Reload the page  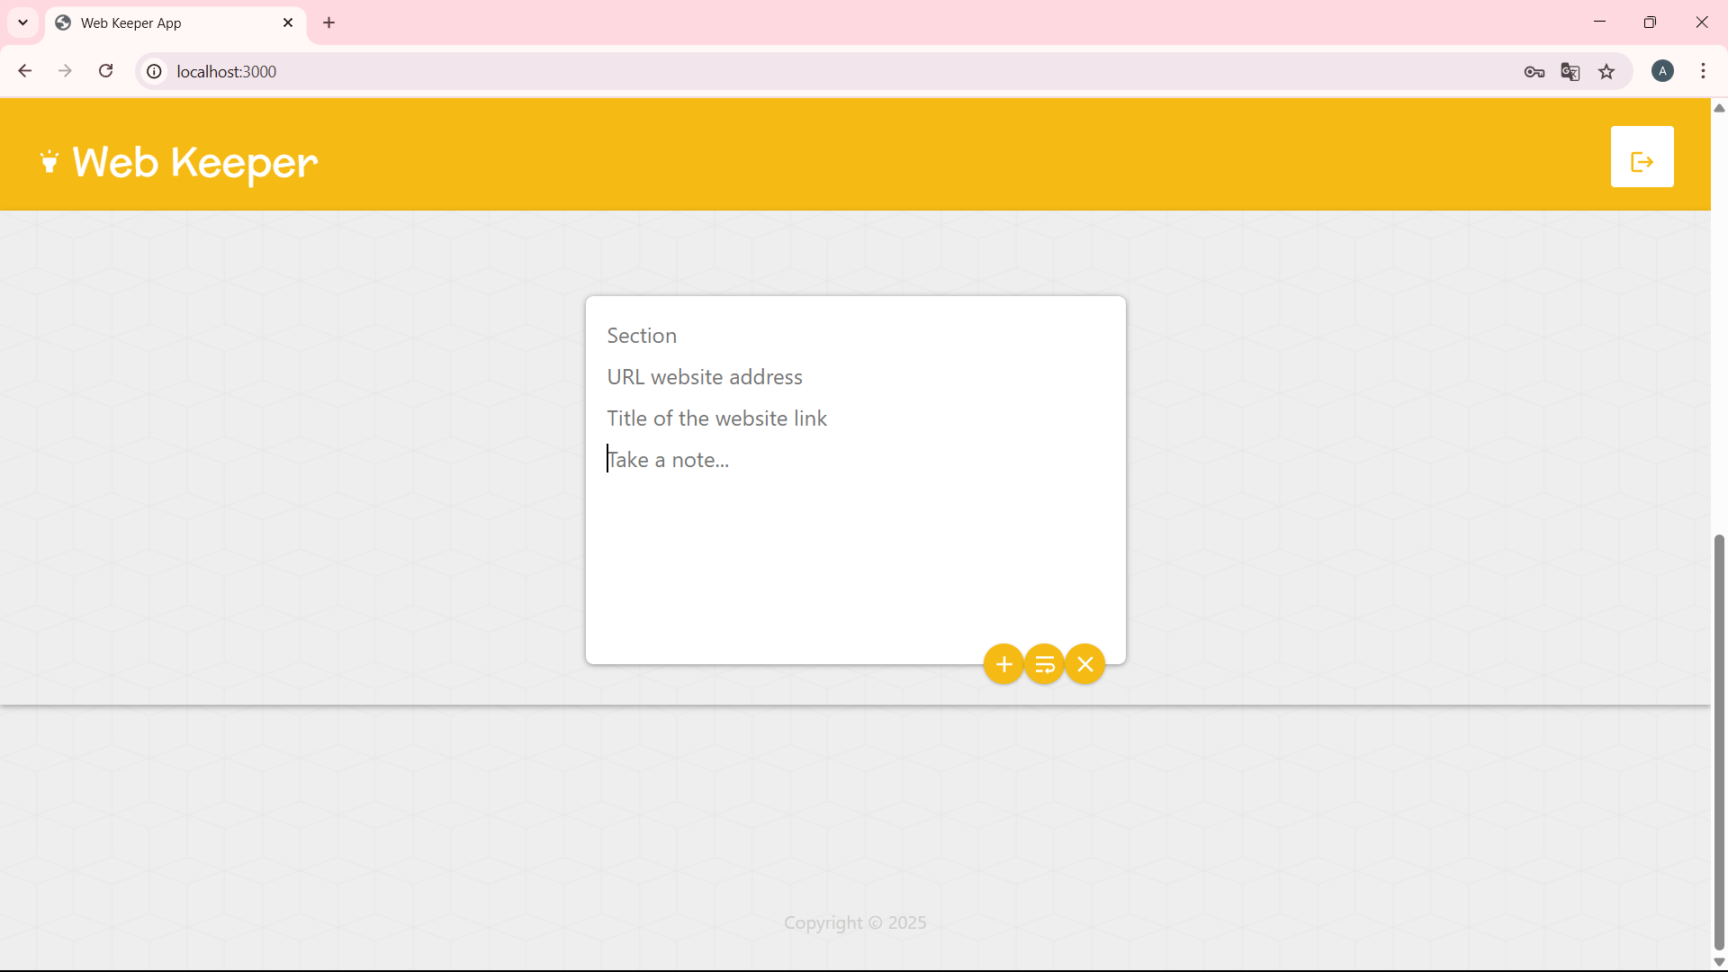click(x=105, y=71)
